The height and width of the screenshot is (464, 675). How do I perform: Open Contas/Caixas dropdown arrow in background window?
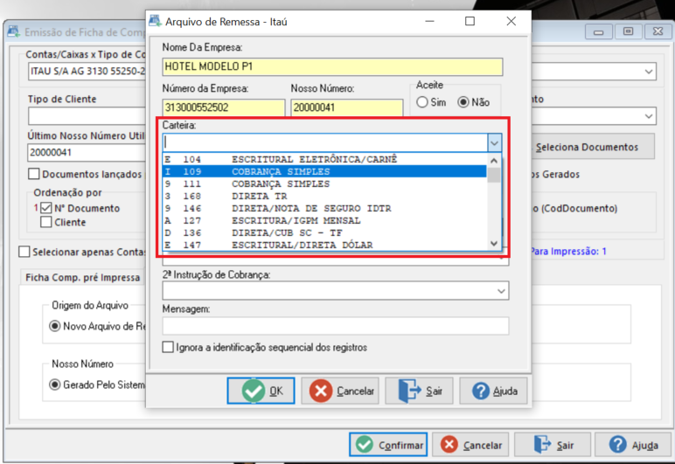(x=648, y=72)
